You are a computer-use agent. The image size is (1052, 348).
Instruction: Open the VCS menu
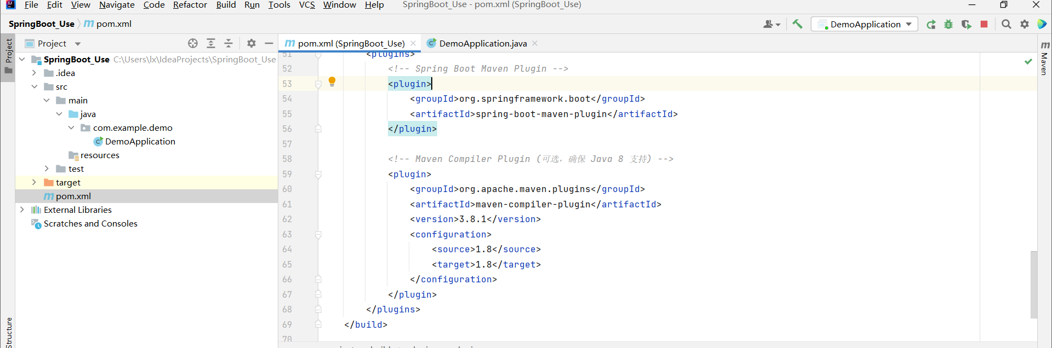(307, 5)
